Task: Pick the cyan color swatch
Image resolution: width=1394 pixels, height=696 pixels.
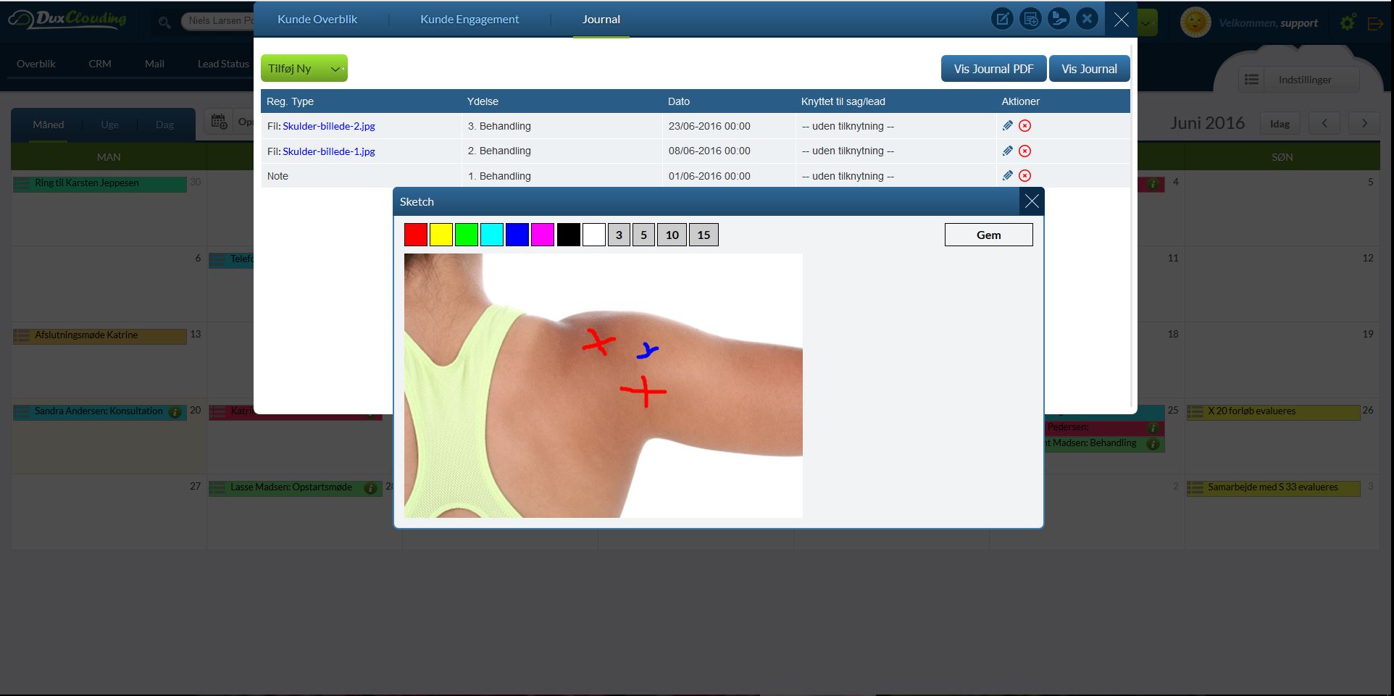Action: pyautogui.click(x=492, y=235)
